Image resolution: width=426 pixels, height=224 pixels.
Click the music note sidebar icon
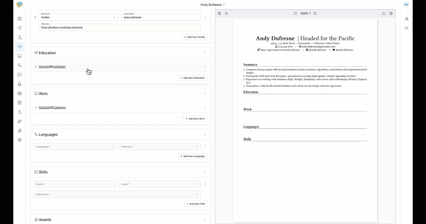pos(19,131)
